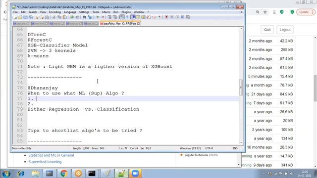317x178 pixels.
Task: Click the Notepad++ editor scrollbar down arrow
Action: [x=241, y=142]
